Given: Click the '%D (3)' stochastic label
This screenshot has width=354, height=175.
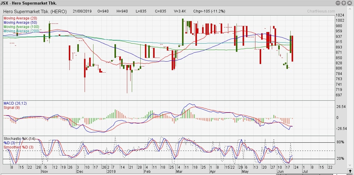Looking at the screenshot, I should point(9,143).
